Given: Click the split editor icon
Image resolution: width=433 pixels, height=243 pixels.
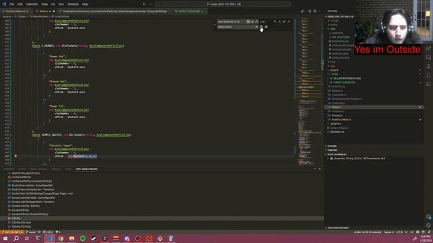Looking at the screenshot, I should [315, 11].
